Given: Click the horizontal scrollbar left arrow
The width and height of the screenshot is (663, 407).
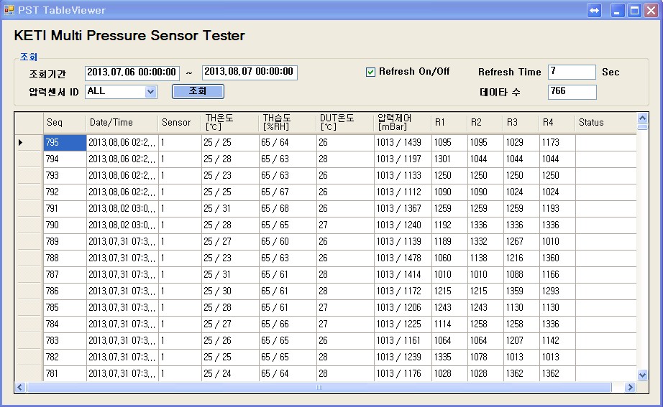Looking at the screenshot, I should pyautogui.click(x=20, y=387).
